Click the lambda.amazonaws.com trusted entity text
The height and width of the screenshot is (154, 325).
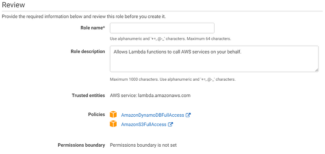click(x=164, y=96)
